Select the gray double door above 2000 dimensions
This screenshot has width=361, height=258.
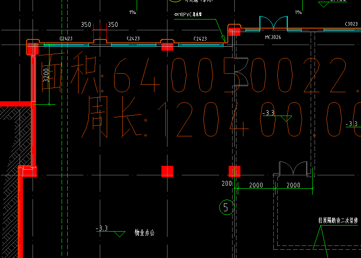293,168
